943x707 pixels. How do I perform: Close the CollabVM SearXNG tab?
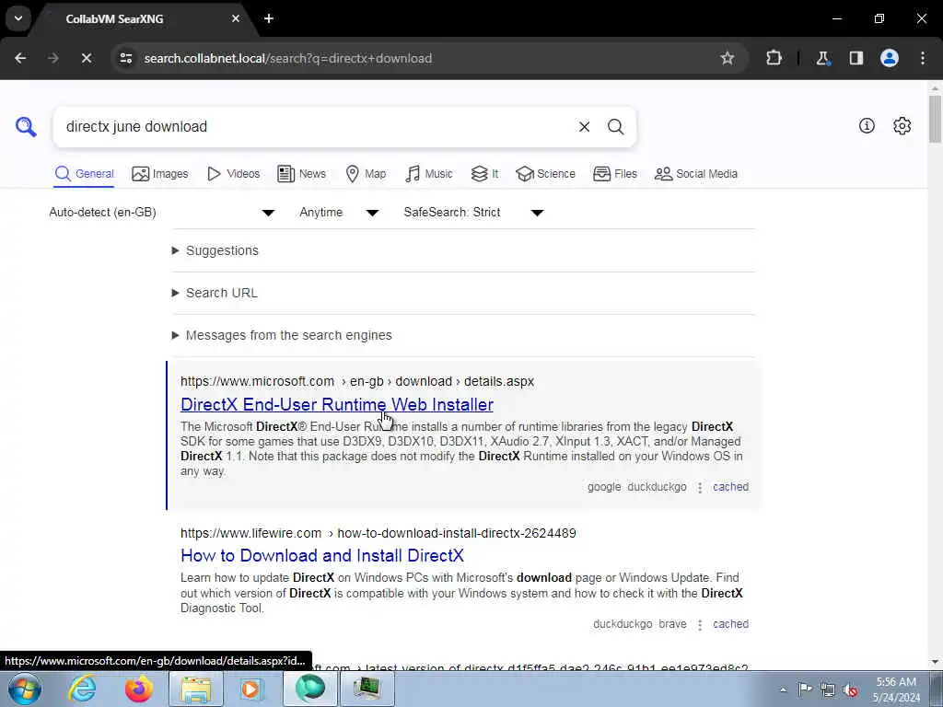(236, 18)
